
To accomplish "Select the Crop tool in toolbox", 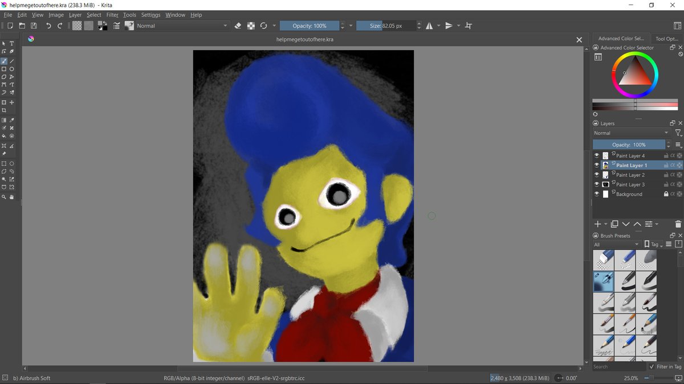I will pos(4,110).
